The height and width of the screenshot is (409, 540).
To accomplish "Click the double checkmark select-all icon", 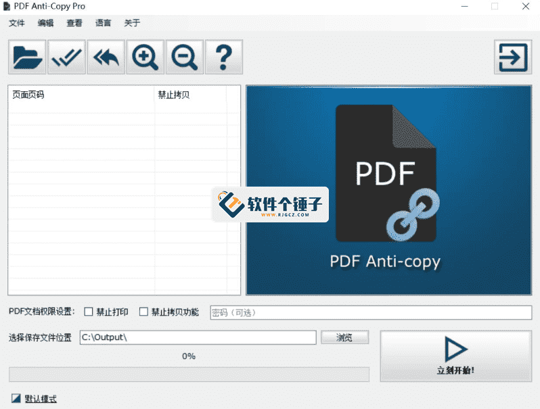I will pyautogui.click(x=66, y=57).
